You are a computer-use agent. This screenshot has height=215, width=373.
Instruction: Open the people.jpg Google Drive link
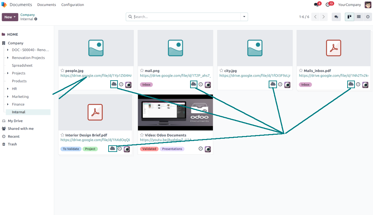pos(96,76)
